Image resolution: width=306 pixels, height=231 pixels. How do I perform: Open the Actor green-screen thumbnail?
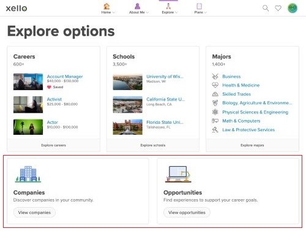coord(28,127)
